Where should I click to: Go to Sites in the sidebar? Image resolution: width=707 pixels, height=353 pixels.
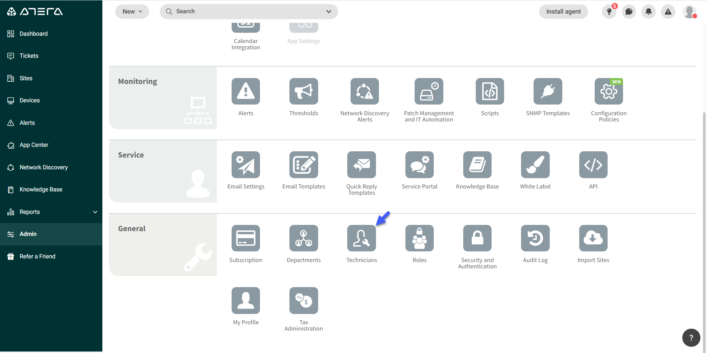pos(51,78)
